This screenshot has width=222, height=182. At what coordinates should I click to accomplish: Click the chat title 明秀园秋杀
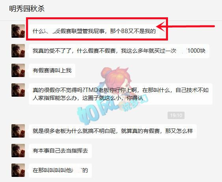pyautogui.click(x=27, y=9)
